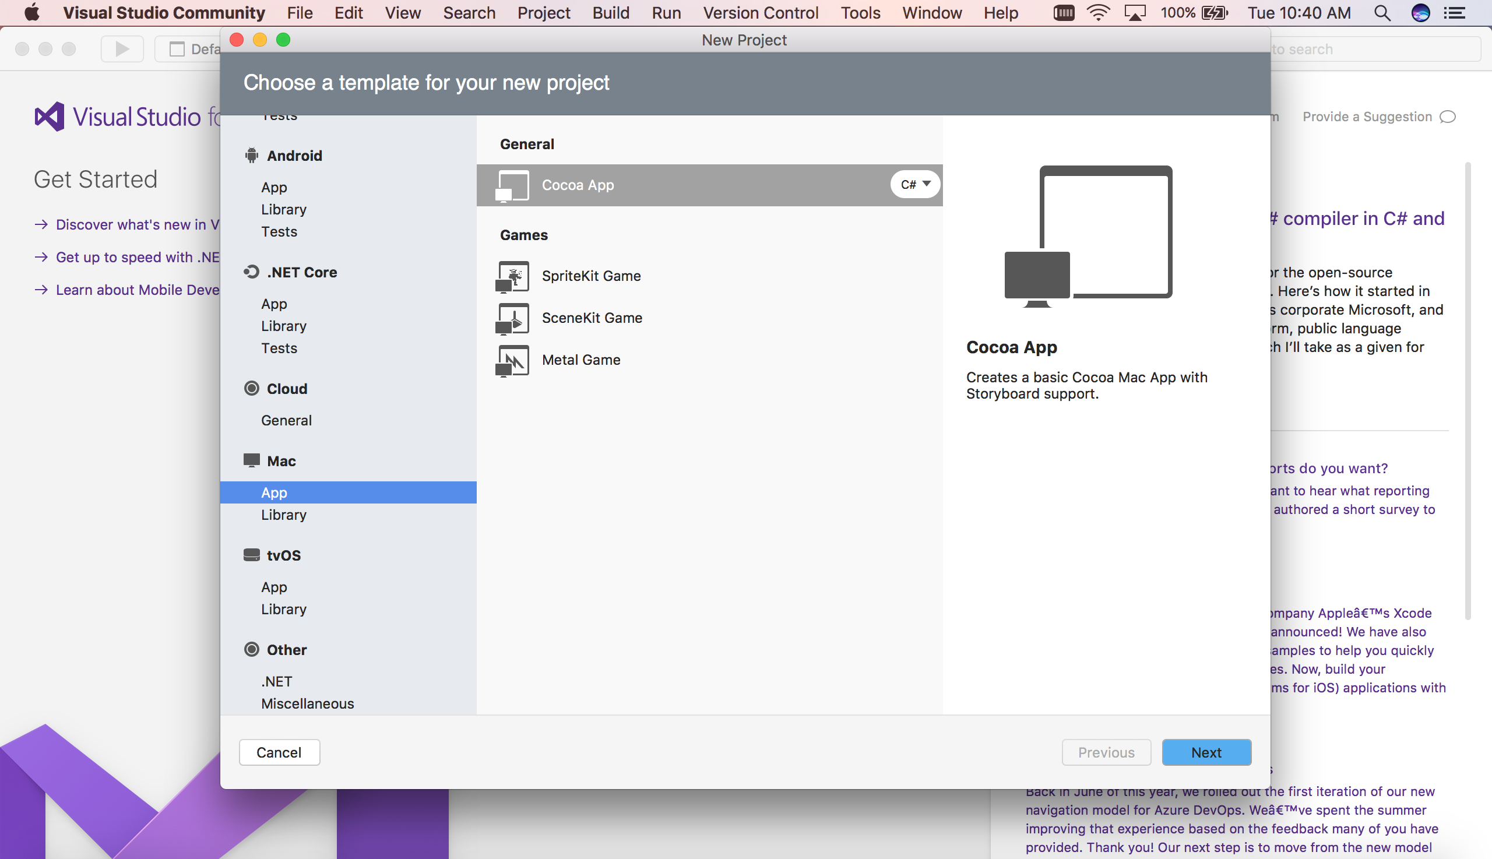Image resolution: width=1492 pixels, height=859 pixels.
Task: Select Library under Android
Action: (284, 209)
